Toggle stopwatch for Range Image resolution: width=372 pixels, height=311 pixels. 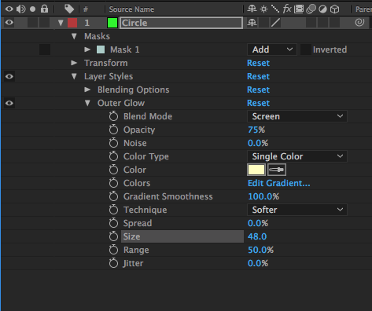point(113,250)
